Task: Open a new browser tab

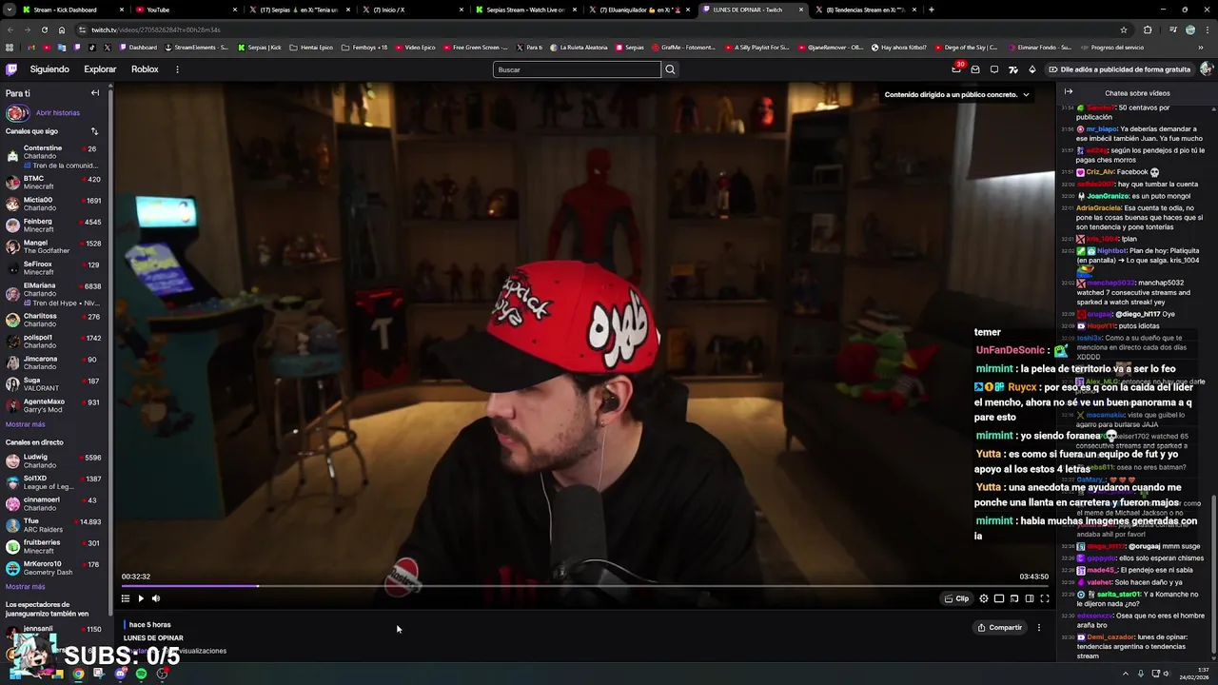Action: (931, 10)
